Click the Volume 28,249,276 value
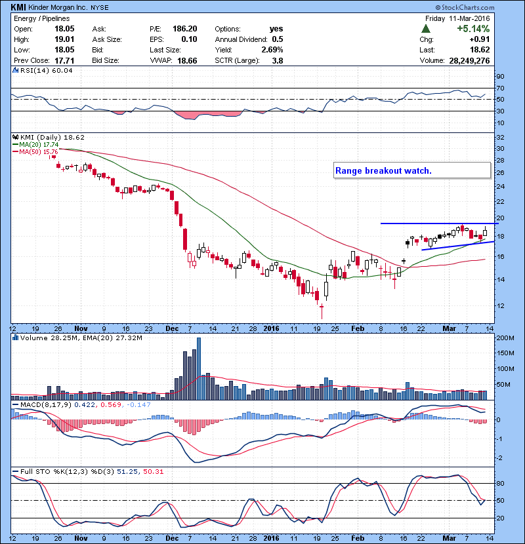Image resolution: width=525 pixels, height=544 pixels. (469, 60)
